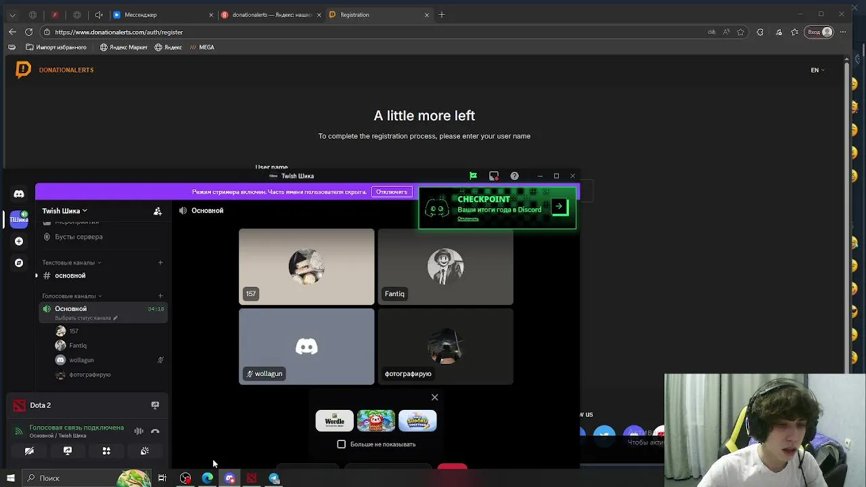Screen dimensions: 866x487
Task: Open green flag icon in Discord title bar
Action: click(x=473, y=176)
